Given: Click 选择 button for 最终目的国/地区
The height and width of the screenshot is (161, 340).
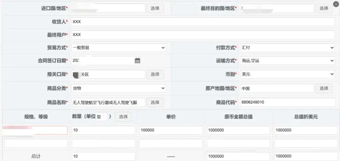Looking at the screenshot, I should pos(324,8).
